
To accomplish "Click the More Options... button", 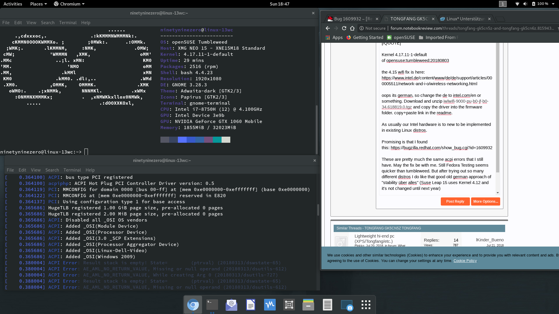I will (x=485, y=201).
